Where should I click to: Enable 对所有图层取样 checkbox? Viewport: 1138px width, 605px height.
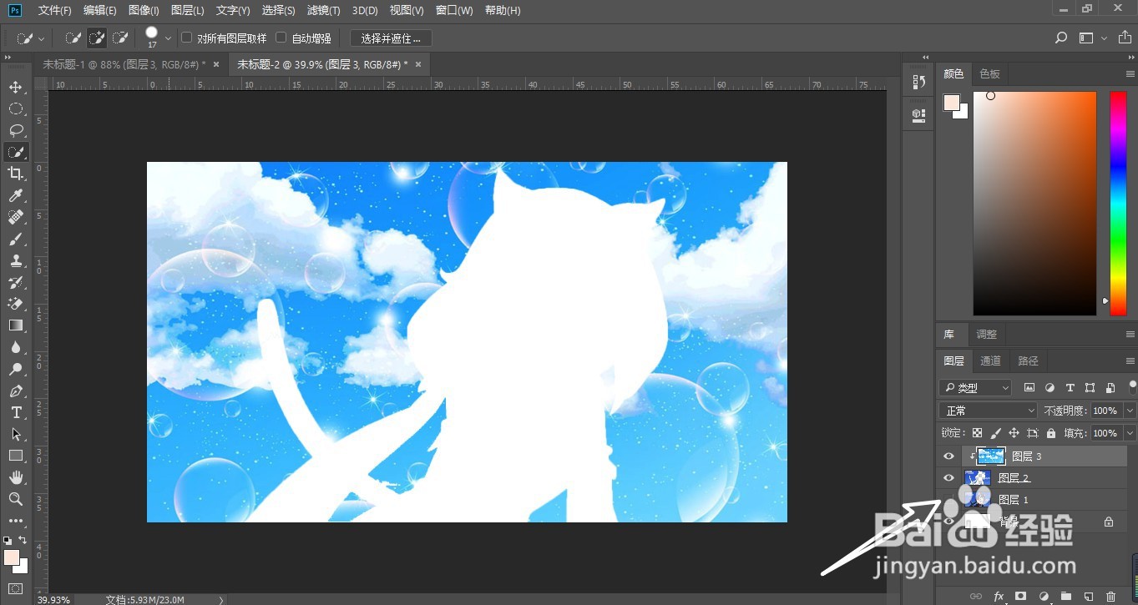point(187,38)
